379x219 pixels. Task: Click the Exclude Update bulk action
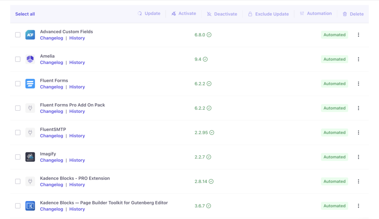point(268,14)
